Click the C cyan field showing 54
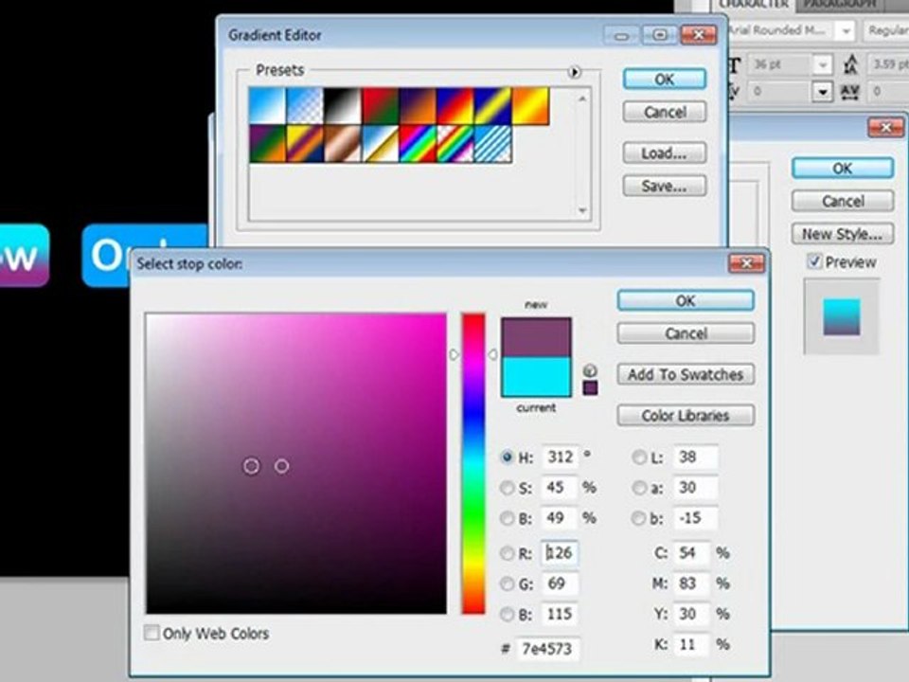 click(x=691, y=553)
